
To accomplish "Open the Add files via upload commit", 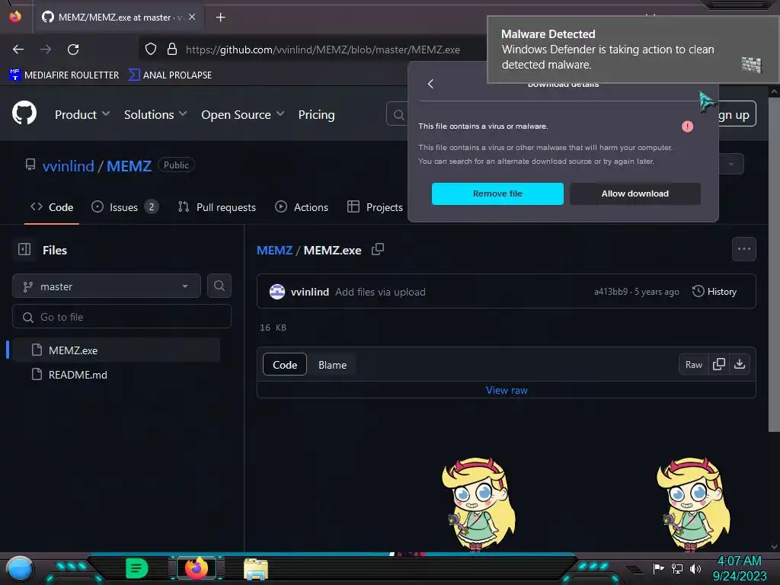I will click(x=381, y=292).
